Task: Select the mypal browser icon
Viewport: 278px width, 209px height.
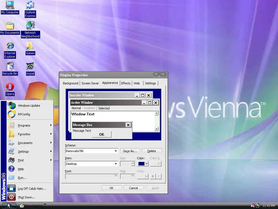Action: point(30,69)
